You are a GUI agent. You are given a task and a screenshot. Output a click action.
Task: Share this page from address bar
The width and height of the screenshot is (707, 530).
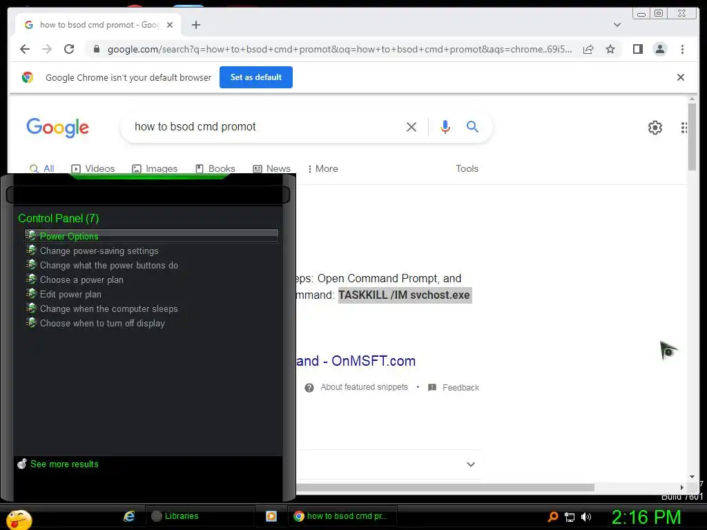[x=588, y=49]
